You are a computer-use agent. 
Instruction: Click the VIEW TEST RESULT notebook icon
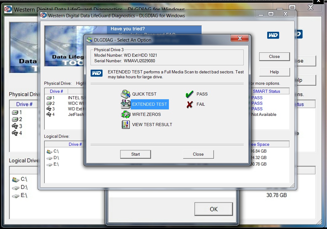(125, 125)
